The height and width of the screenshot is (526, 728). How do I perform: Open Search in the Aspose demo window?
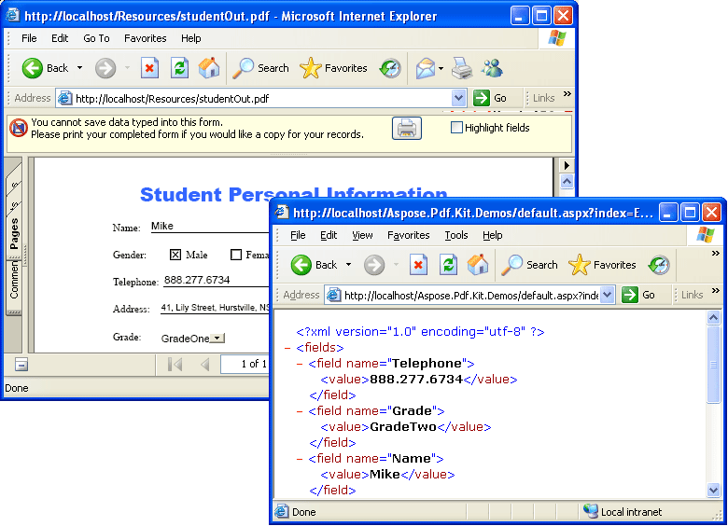(529, 265)
